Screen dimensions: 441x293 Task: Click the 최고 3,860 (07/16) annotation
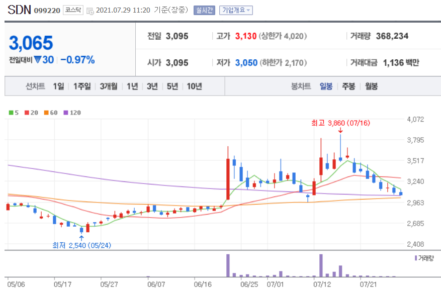click(x=340, y=123)
